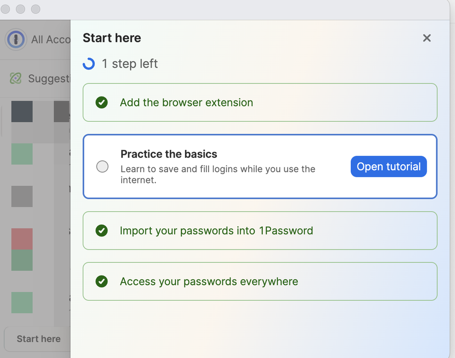
Task: Click the Start here button at bottom left
Action: click(x=38, y=339)
